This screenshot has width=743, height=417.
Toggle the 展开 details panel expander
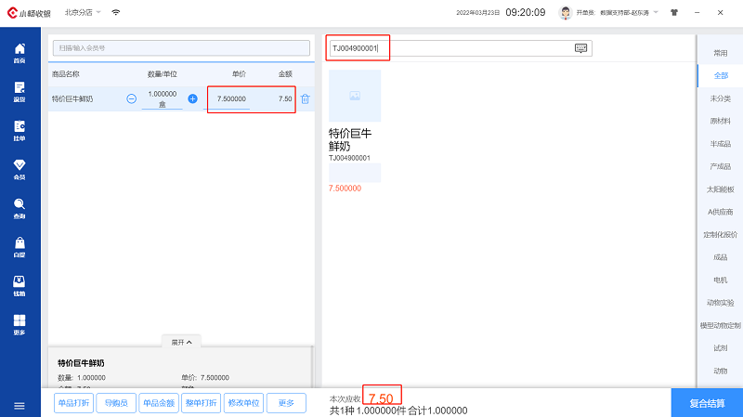click(x=181, y=342)
